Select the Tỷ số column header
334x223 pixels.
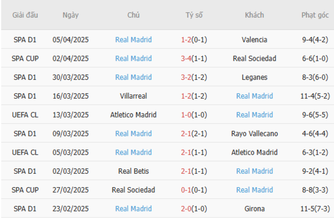[194, 15]
